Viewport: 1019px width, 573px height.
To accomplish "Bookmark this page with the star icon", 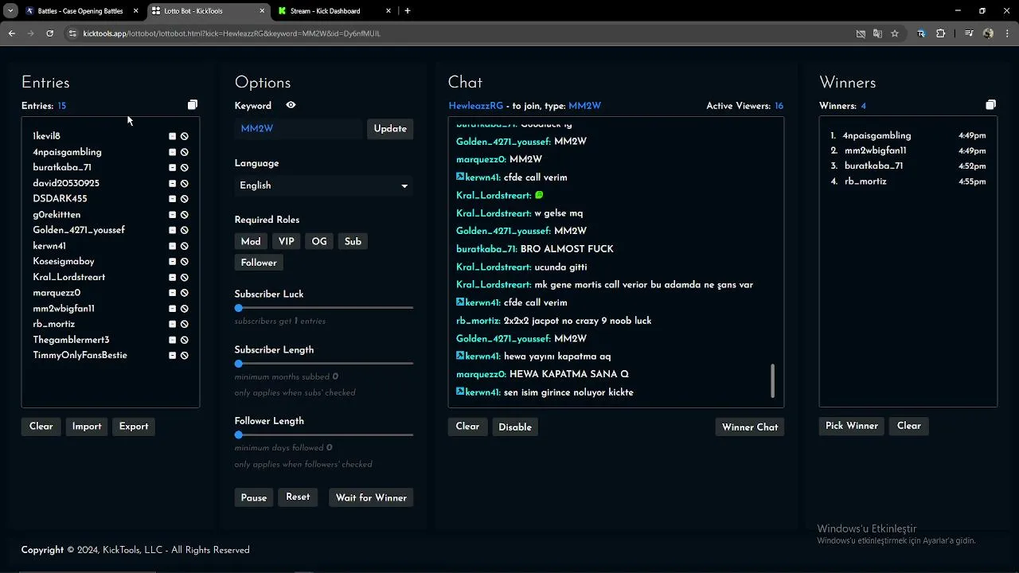I will (x=895, y=33).
